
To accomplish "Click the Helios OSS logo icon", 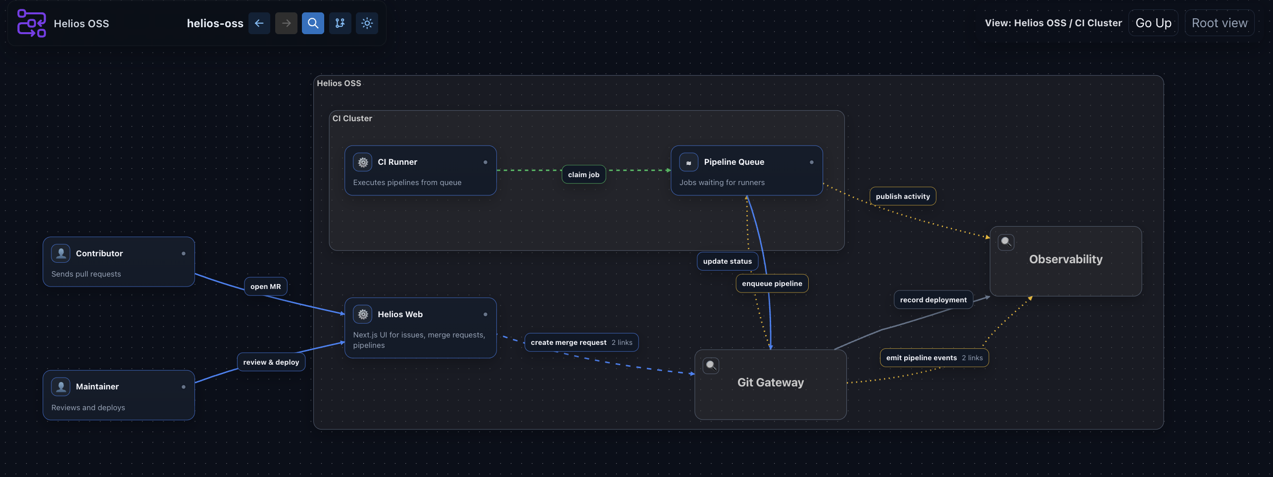I will click(x=31, y=23).
